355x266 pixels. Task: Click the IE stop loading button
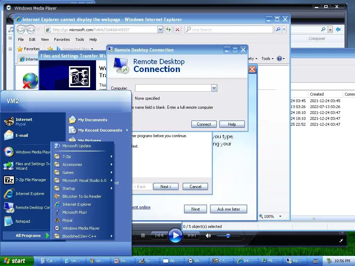coord(177,29)
